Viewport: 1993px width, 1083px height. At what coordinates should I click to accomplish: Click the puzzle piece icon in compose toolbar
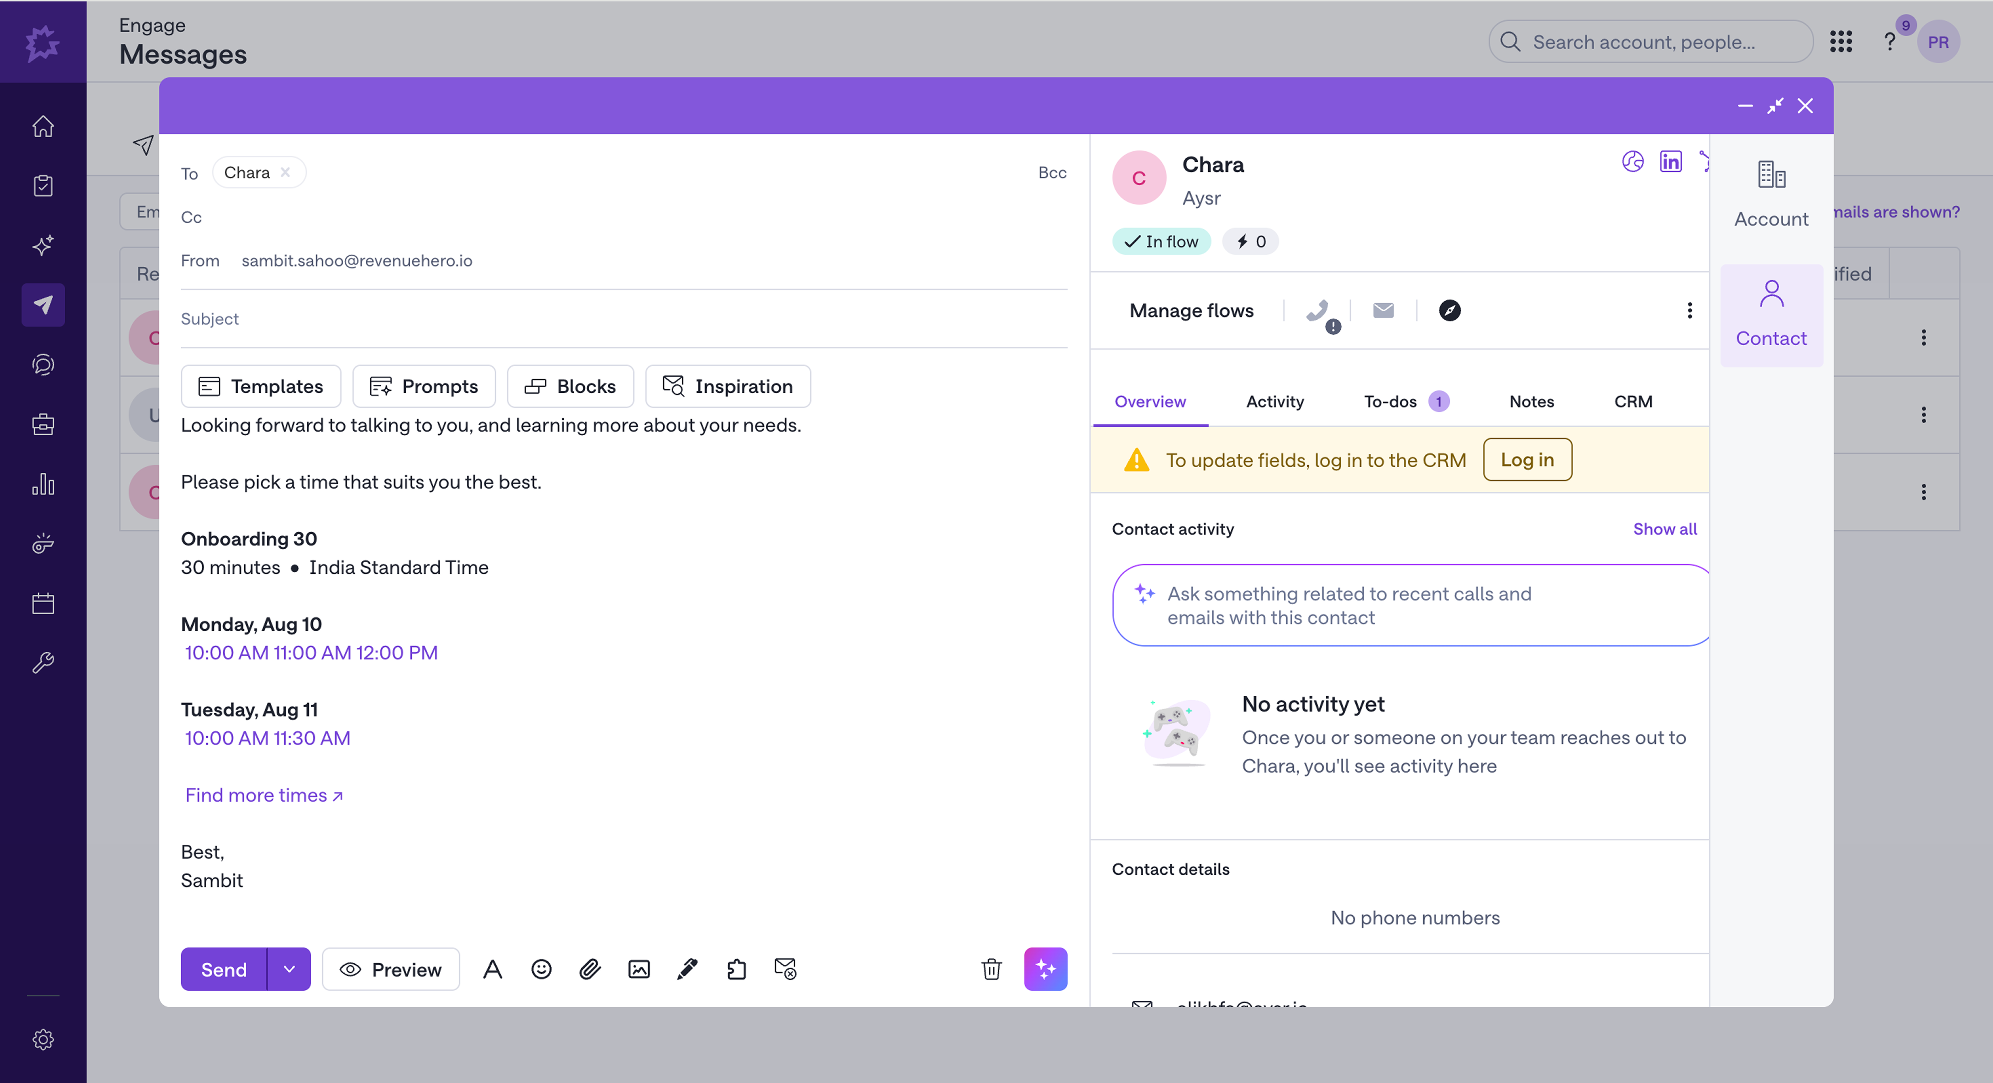point(737,969)
